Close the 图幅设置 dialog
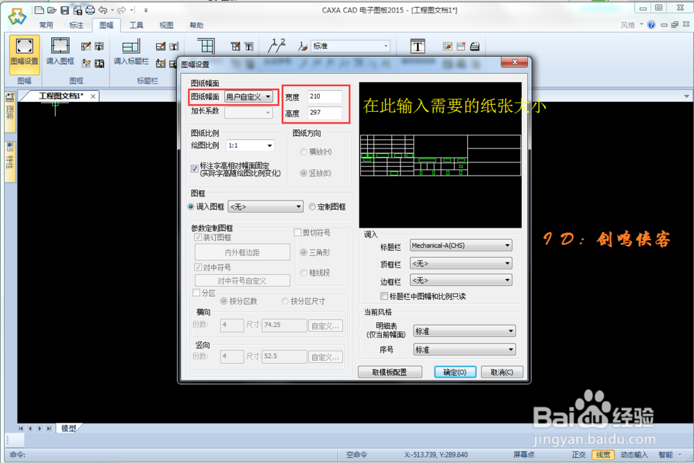This screenshot has height=463, width=694. pos(514,62)
